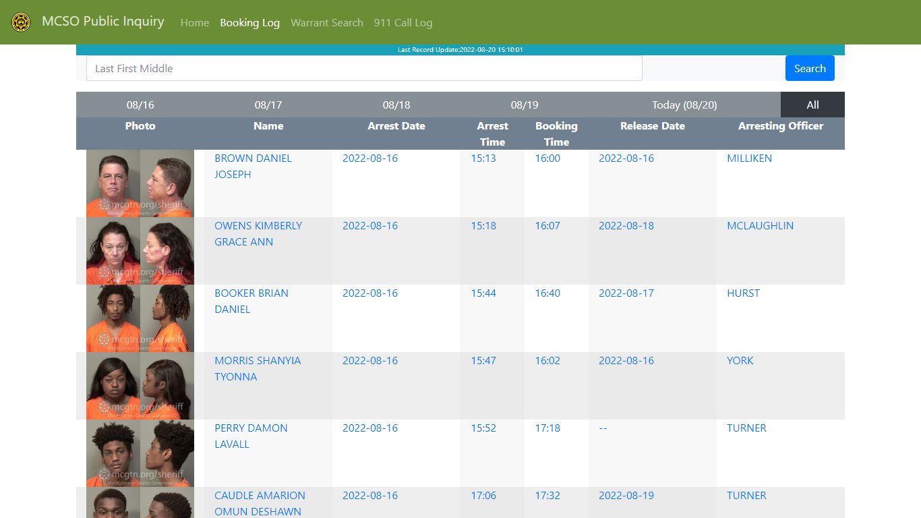The width and height of the screenshot is (921, 518).
Task: Click Morris Shanyia's release date 2022-08-16
Action: click(626, 360)
